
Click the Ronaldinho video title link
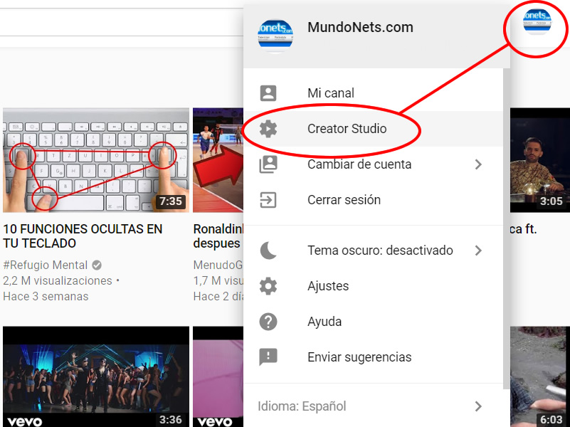click(218, 236)
